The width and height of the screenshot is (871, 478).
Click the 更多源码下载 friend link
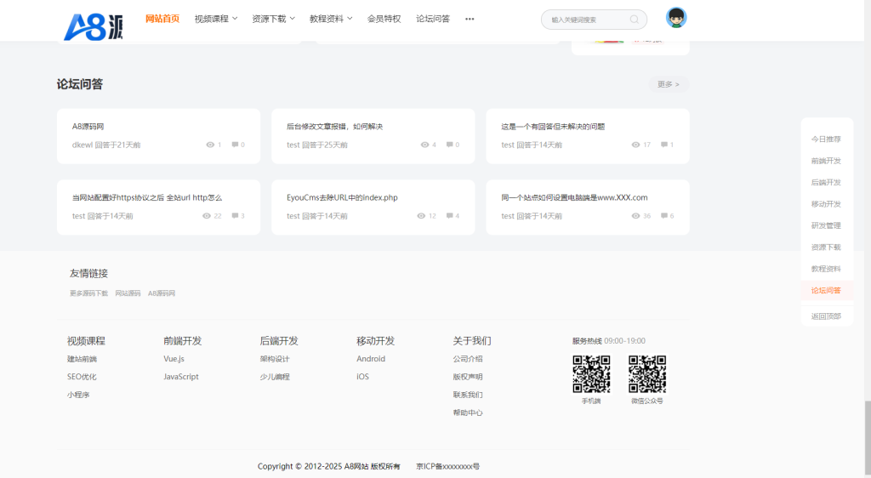pyautogui.click(x=88, y=293)
